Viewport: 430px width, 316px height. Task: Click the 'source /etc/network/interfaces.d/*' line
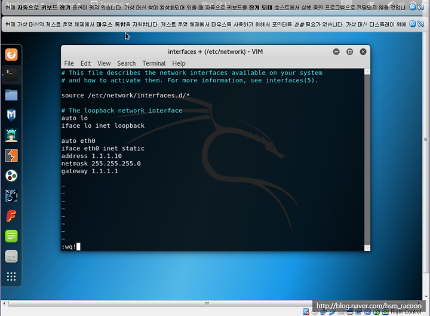[125, 96]
